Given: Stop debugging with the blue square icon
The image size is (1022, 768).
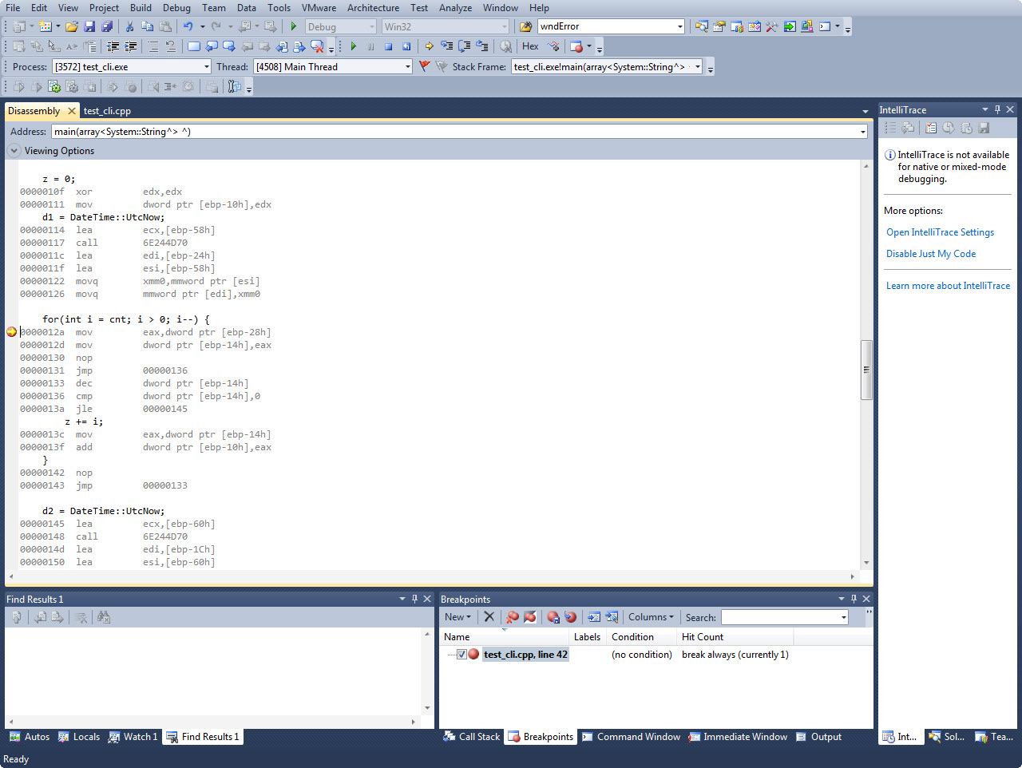Looking at the screenshot, I should [x=388, y=46].
